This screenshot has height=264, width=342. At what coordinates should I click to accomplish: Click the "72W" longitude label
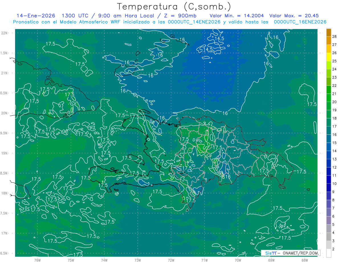pos(171,260)
